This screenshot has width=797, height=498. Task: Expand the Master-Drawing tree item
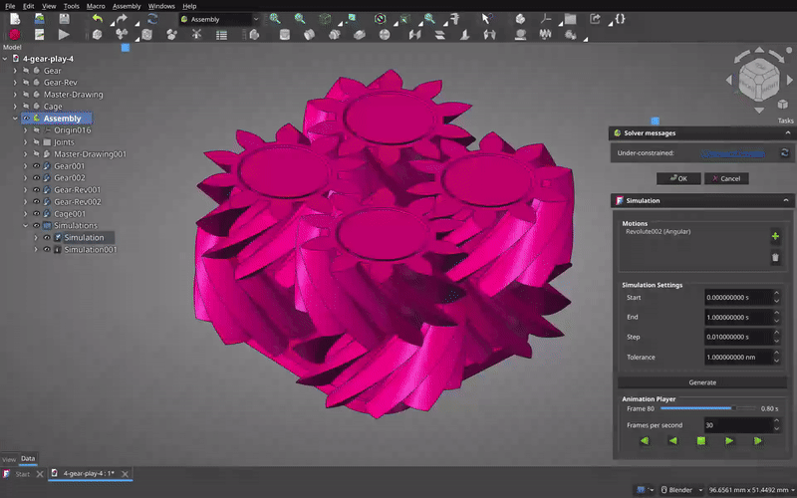pyautogui.click(x=14, y=95)
